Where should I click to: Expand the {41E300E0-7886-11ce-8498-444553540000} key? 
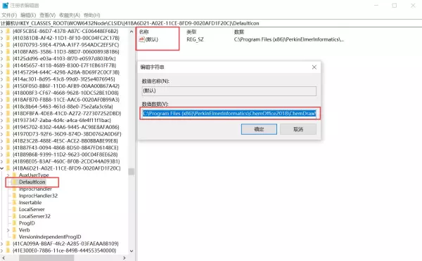(x=2, y=250)
